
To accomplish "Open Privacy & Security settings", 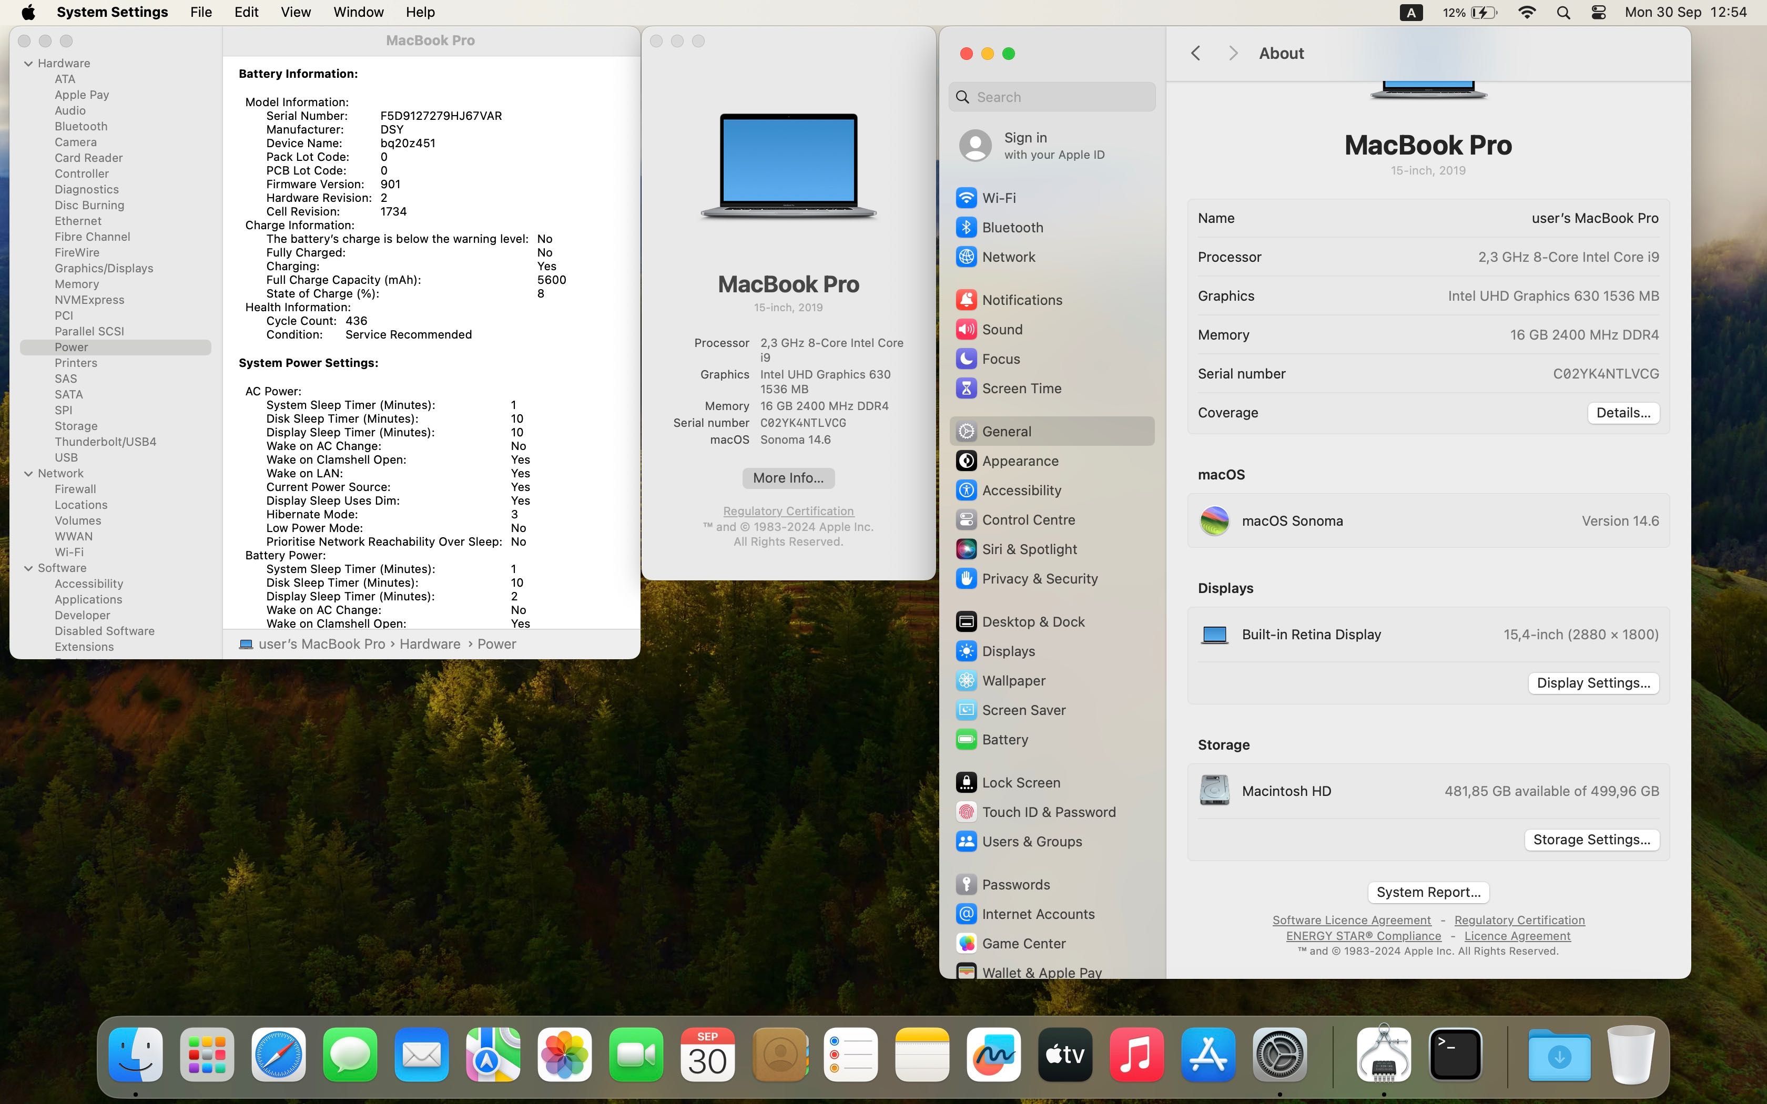I will (1051, 578).
